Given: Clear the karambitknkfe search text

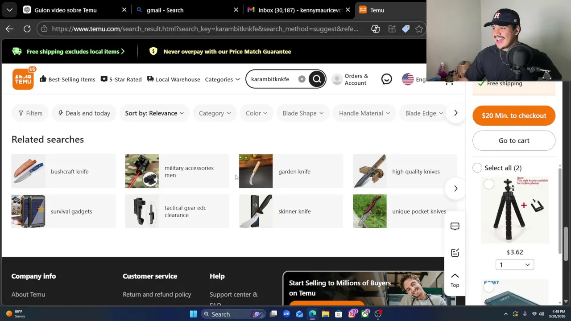Looking at the screenshot, I should click(302, 79).
